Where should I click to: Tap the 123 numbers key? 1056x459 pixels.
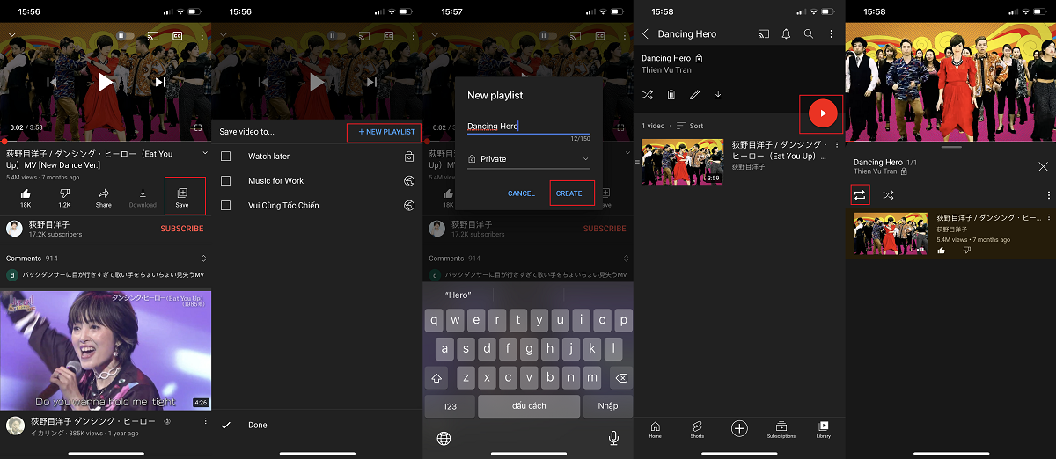tap(450, 406)
